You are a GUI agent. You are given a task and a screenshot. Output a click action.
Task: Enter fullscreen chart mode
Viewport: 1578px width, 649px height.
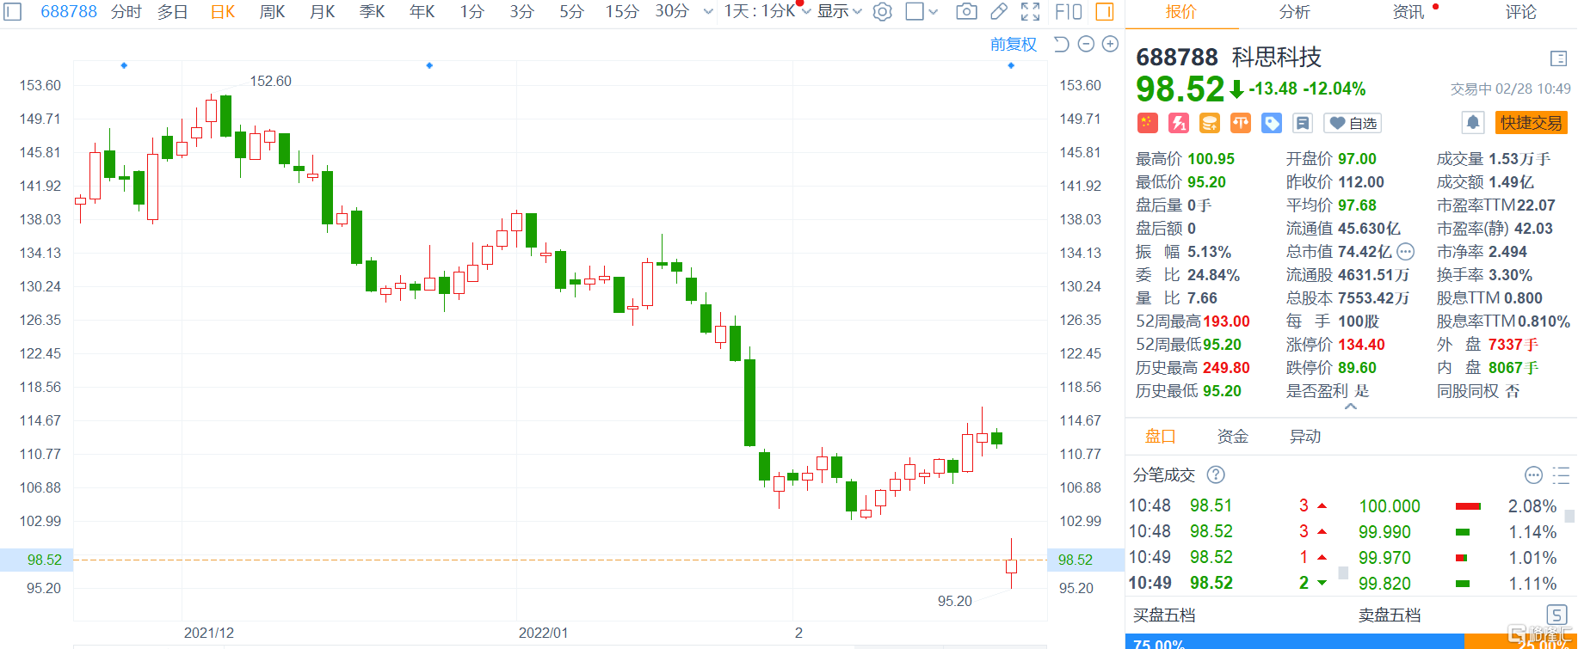coord(1030,12)
